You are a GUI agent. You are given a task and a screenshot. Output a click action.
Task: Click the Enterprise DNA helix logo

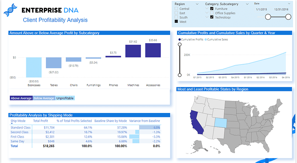[x=10, y=10]
